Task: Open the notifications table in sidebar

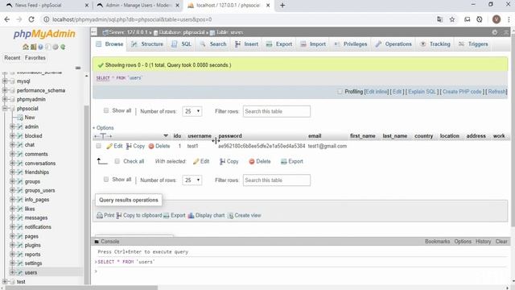Action: (x=38, y=227)
